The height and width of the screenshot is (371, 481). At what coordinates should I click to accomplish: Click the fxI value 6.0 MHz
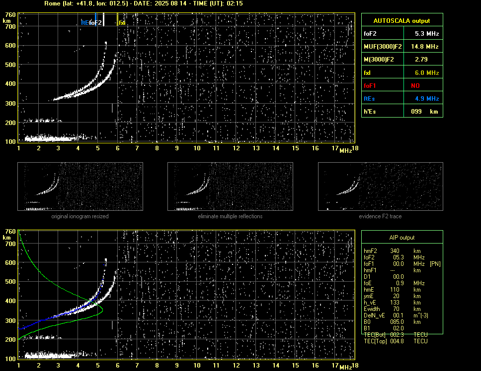(427, 73)
